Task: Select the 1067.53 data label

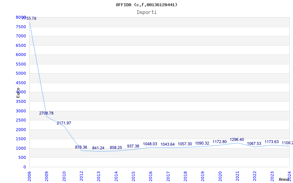Action: click(254, 143)
